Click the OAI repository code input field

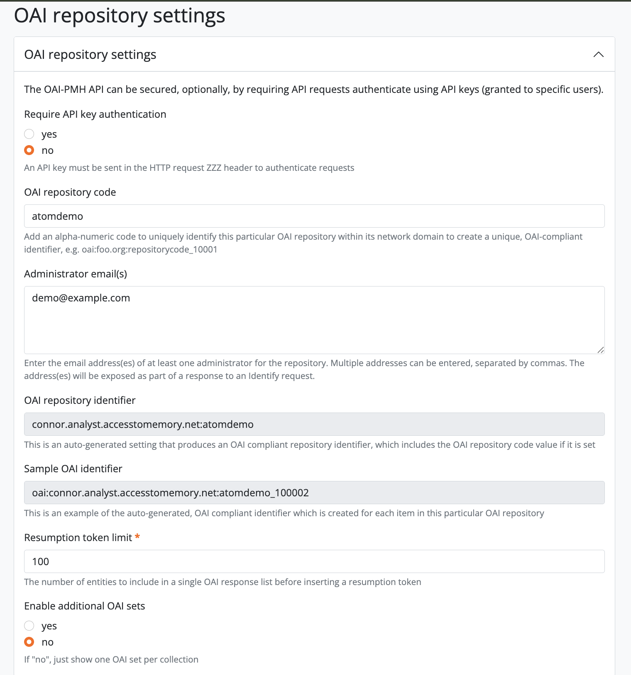(x=314, y=216)
